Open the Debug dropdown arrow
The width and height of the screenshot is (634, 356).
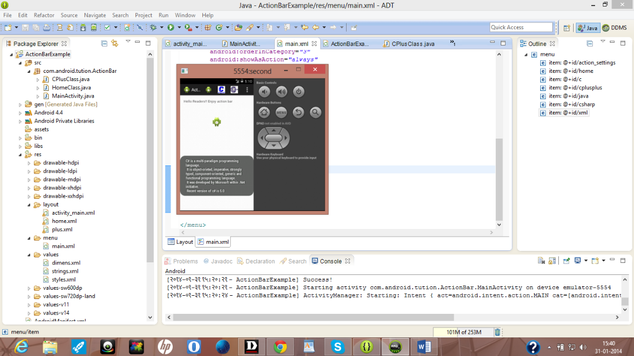[161, 27]
